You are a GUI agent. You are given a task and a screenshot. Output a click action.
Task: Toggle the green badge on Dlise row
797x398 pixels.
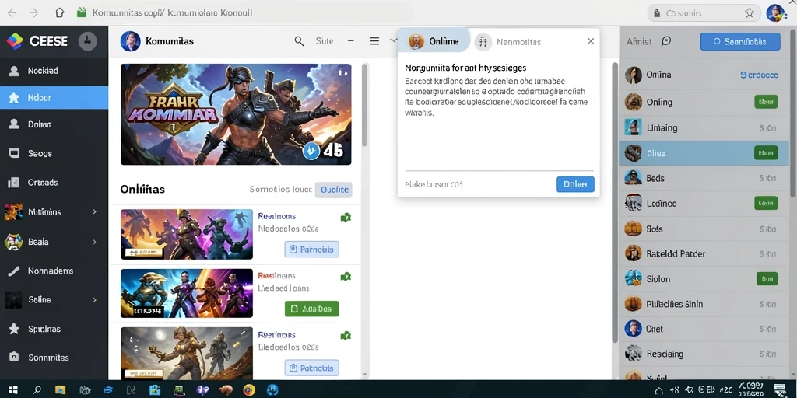(766, 153)
